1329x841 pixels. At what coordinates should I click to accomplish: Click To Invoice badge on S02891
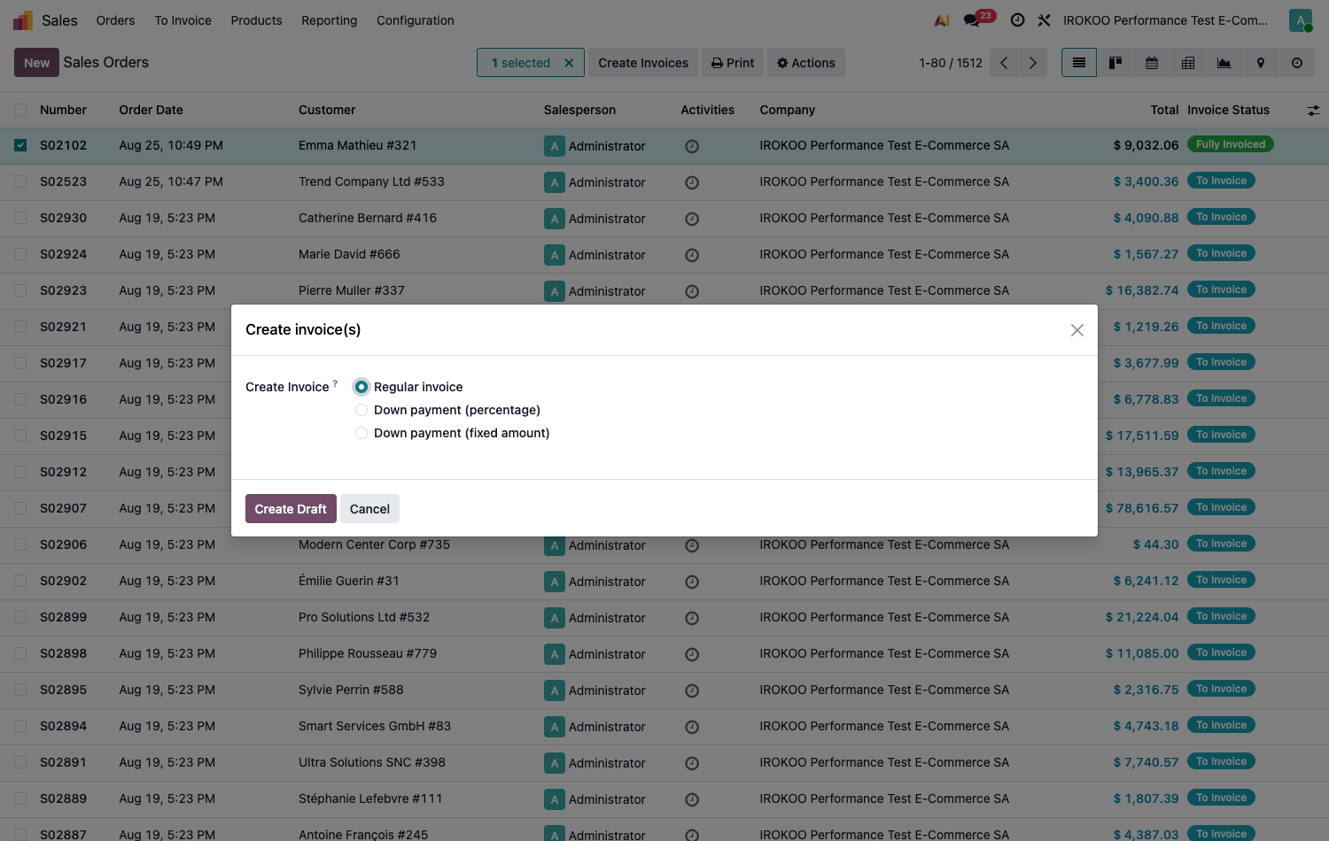[1221, 761]
